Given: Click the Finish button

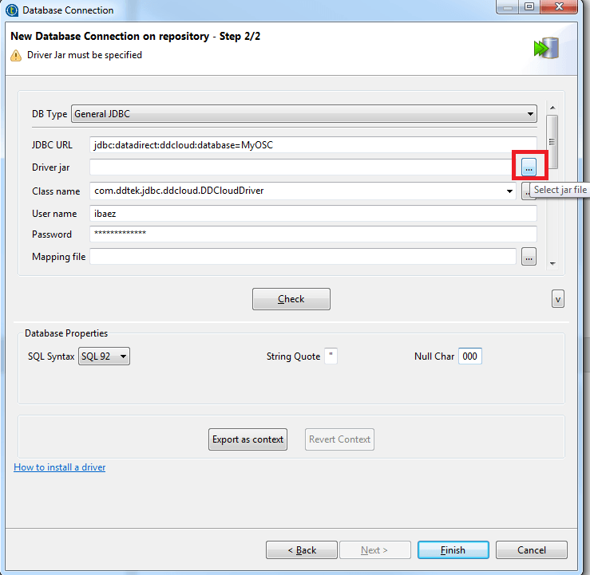Looking at the screenshot, I should [453, 550].
